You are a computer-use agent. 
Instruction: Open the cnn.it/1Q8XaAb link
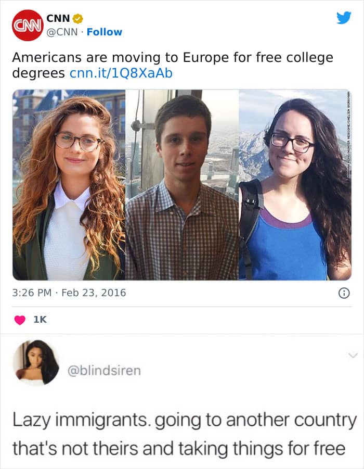(x=121, y=73)
